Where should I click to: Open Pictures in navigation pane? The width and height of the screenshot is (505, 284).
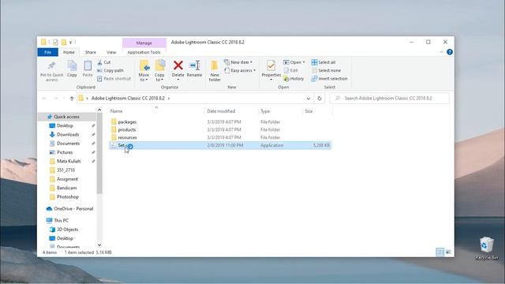(x=65, y=152)
